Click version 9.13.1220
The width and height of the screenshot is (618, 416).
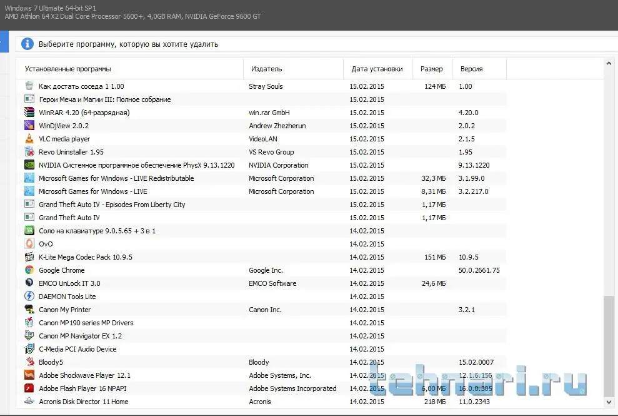coord(474,165)
